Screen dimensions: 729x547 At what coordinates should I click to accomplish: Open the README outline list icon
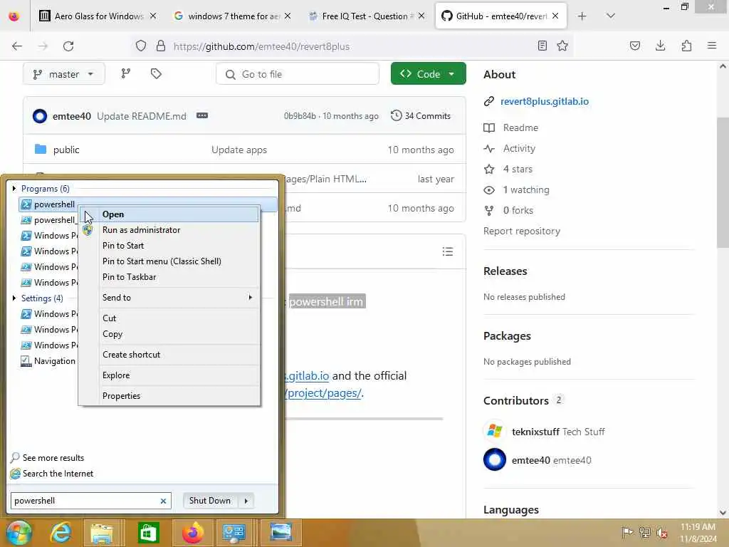[448, 251]
